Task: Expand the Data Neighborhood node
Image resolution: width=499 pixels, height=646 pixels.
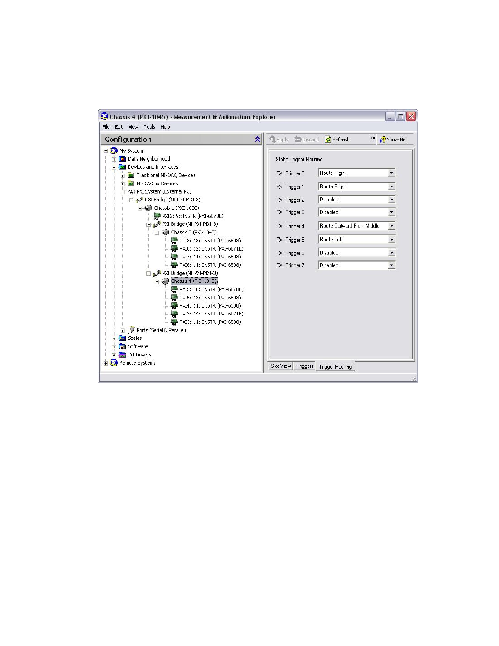Action: [x=114, y=159]
